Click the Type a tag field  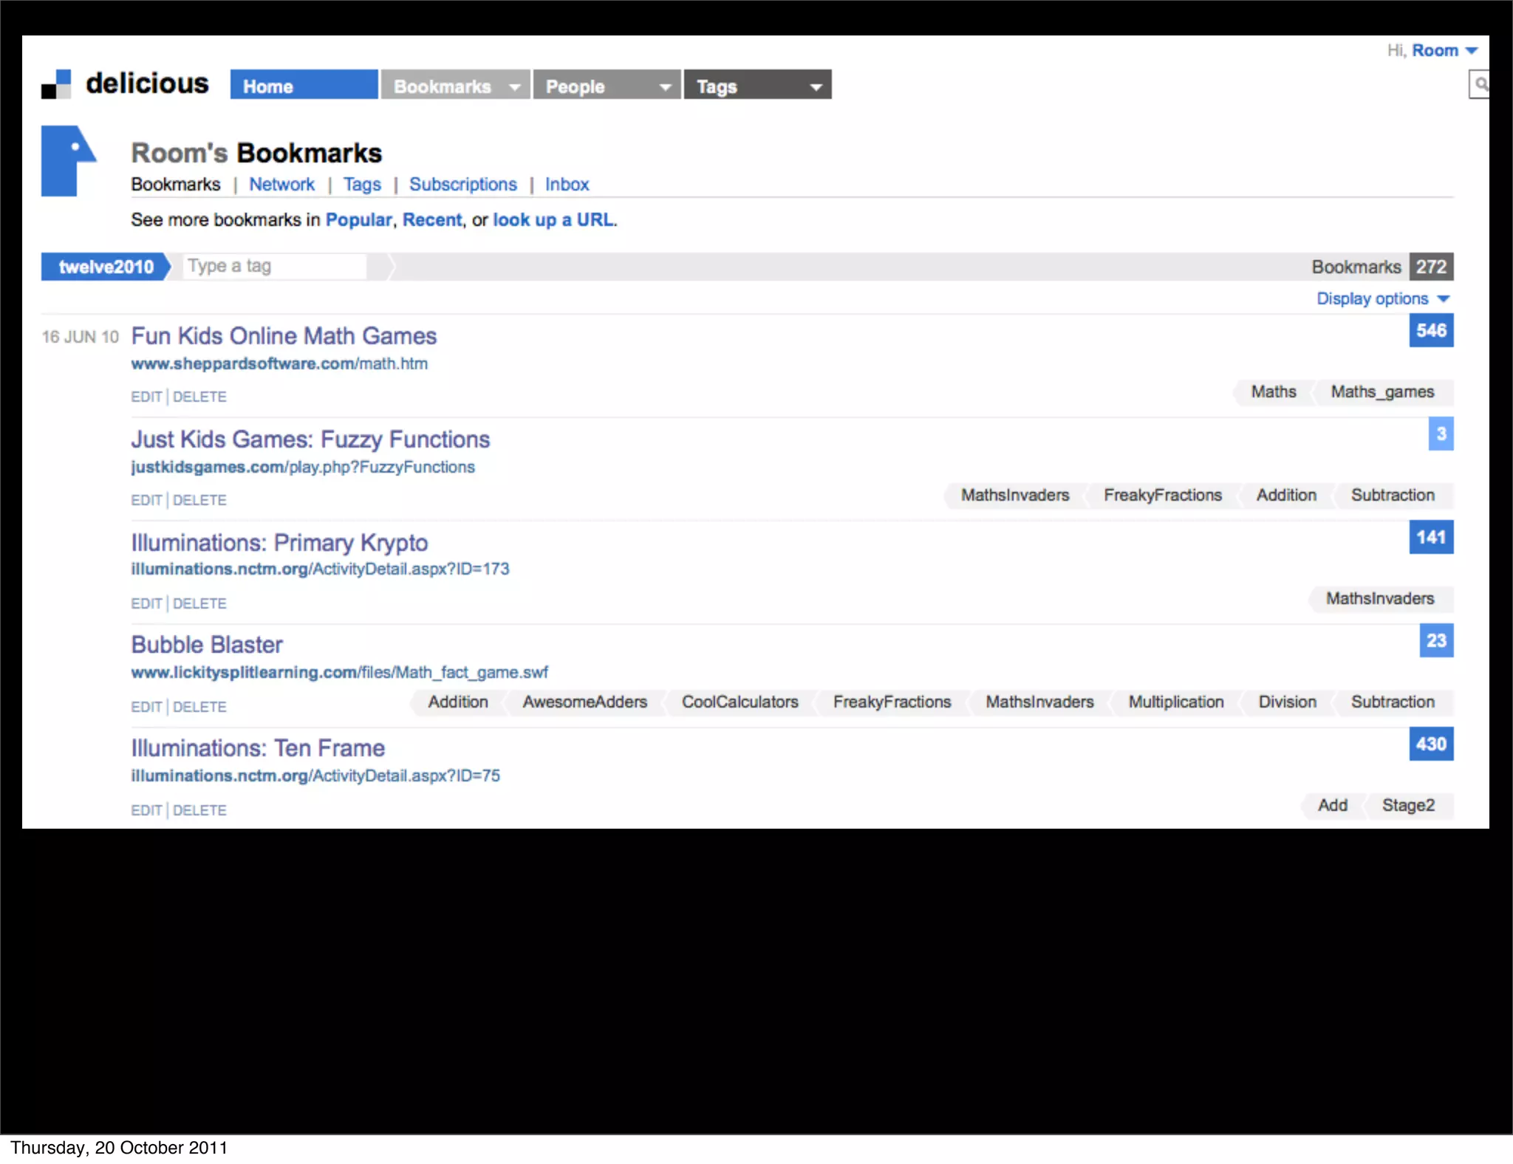click(x=274, y=266)
